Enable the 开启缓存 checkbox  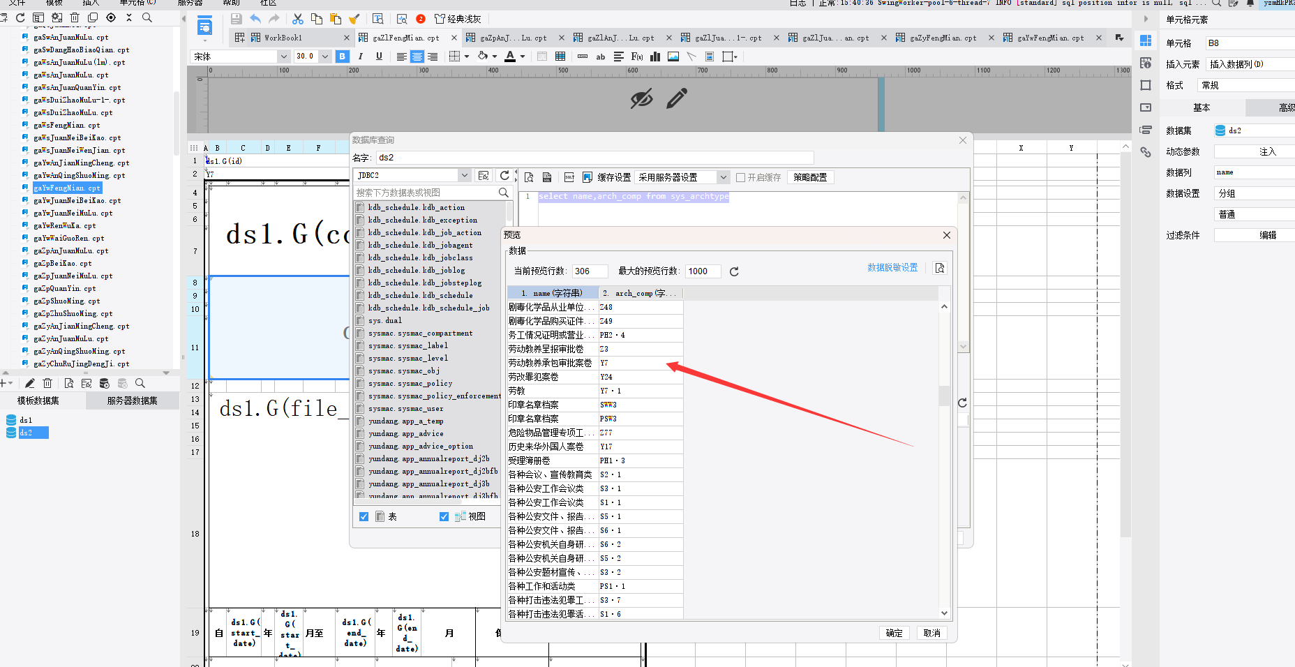click(x=741, y=177)
